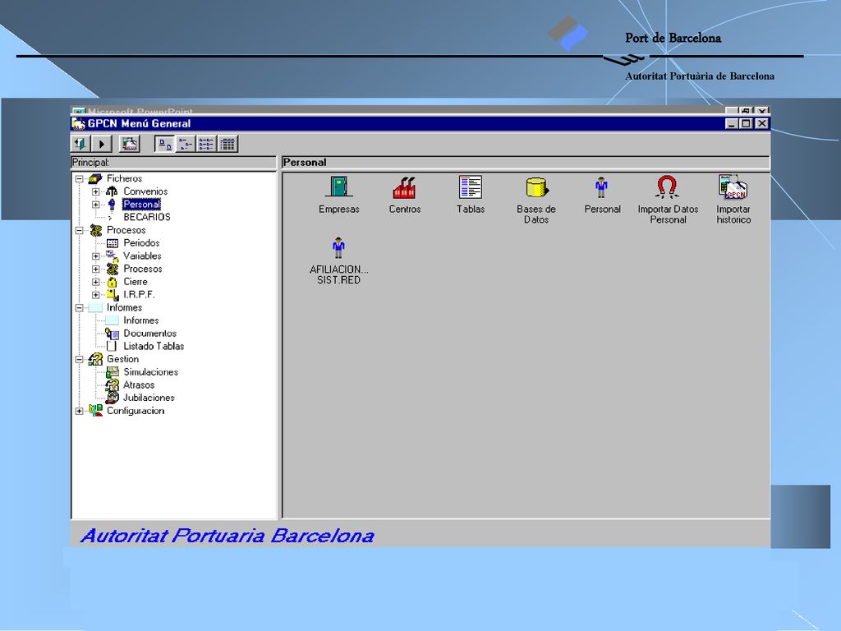Click the exit door toolbar icon
The height and width of the screenshot is (631, 841).
[80, 144]
